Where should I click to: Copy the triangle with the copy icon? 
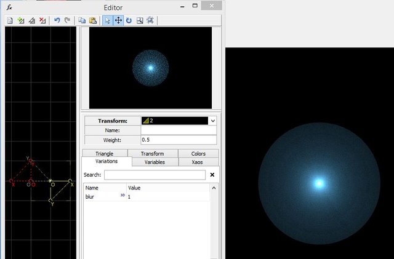click(x=82, y=20)
